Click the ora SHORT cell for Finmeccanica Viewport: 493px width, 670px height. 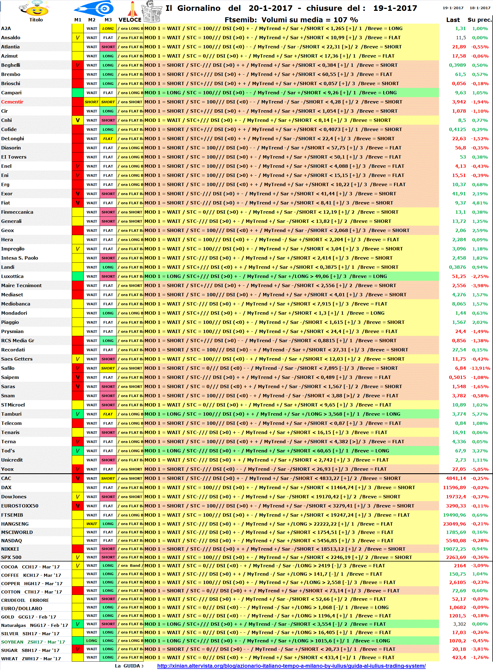130,212
